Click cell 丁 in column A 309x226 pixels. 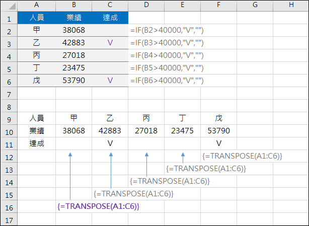click(37, 68)
